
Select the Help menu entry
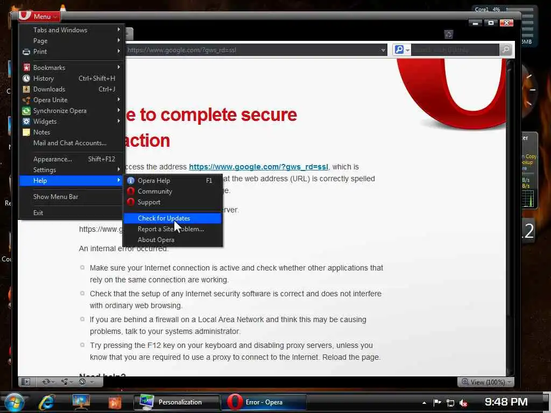pyautogui.click(x=72, y=181)
